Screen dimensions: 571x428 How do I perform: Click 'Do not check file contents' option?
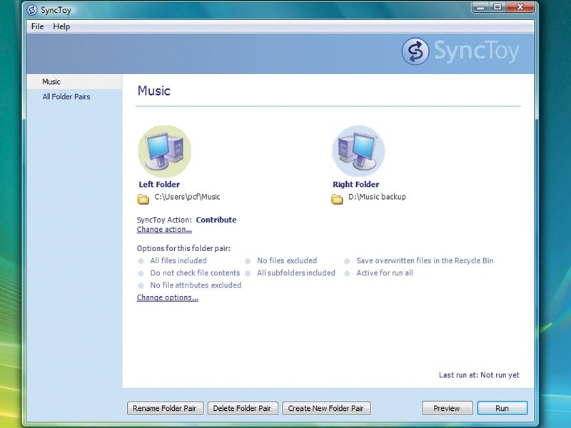pyautogui.click(x=195, y=273)
